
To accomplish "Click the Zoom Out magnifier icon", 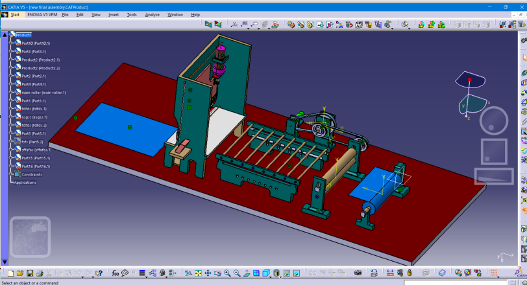I will 237,273.
